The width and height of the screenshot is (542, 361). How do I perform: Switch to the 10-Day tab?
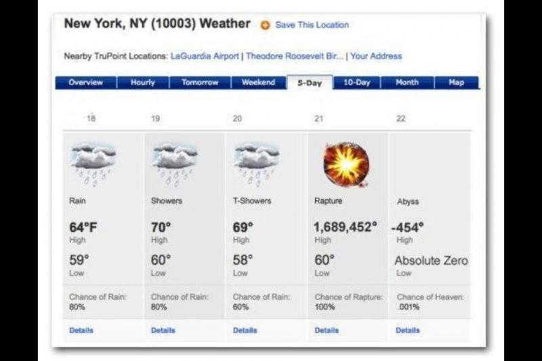(357, 83)
